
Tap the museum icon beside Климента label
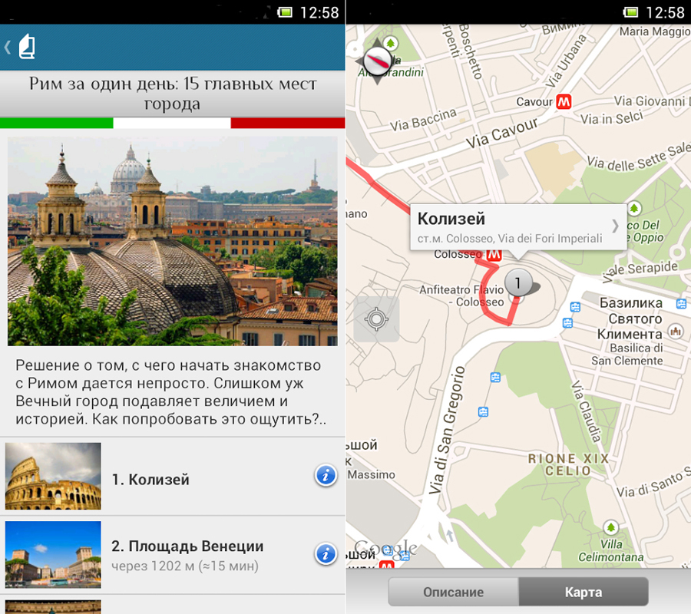pyautogui.click(x=676, y=331)
